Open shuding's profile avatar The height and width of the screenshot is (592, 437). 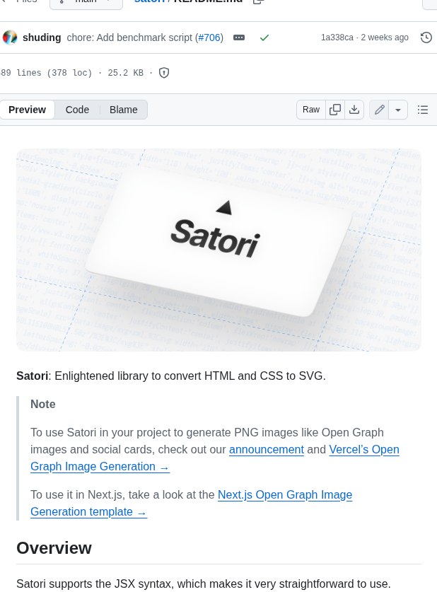[x=11, y=37]
